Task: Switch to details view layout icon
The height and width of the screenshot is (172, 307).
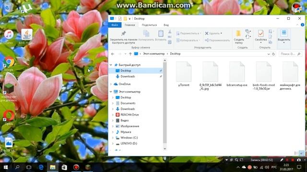Action: [296, 153]
